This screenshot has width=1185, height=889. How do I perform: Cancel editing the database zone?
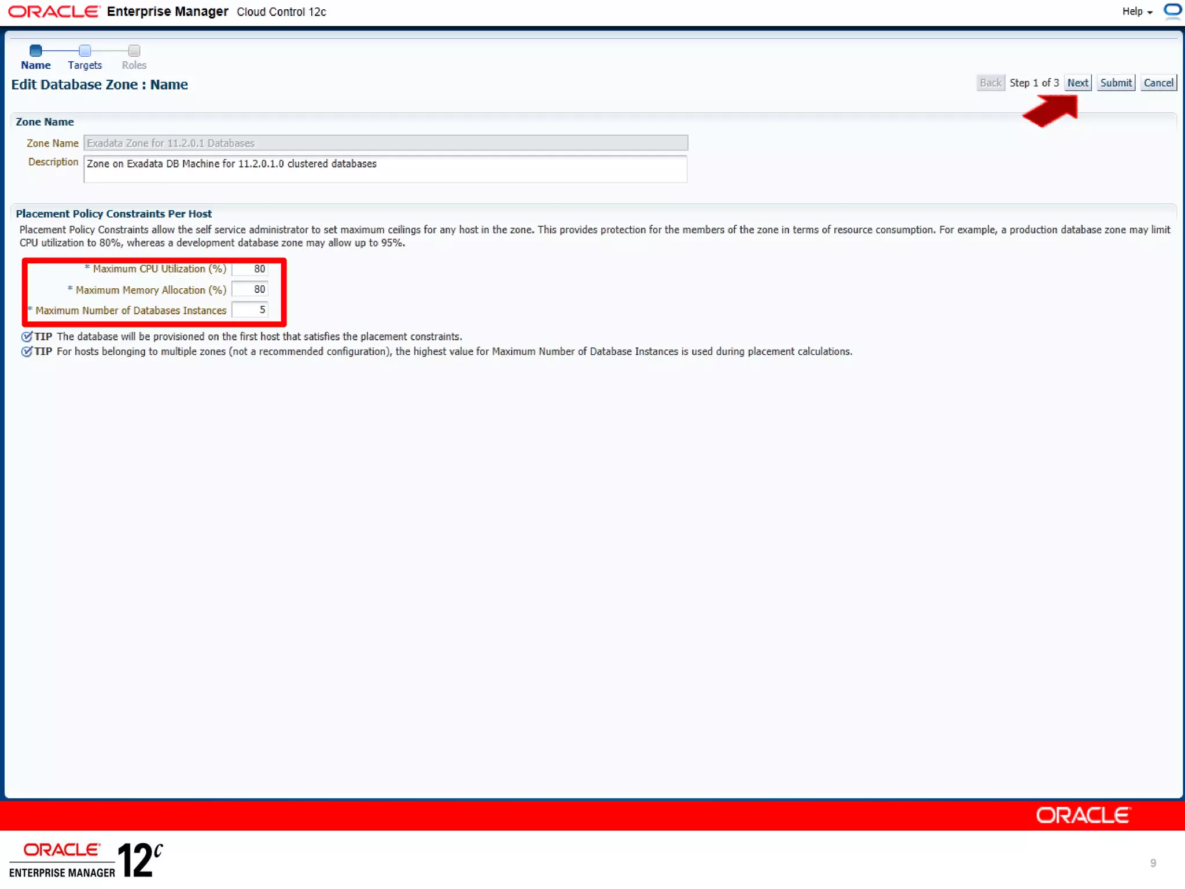(x=1158, y=83)
